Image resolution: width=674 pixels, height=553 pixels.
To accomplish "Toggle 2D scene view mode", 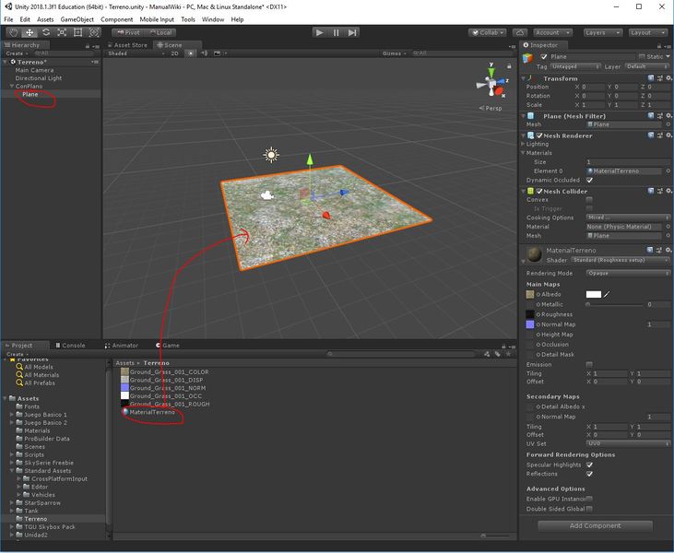I will point(174,53).
